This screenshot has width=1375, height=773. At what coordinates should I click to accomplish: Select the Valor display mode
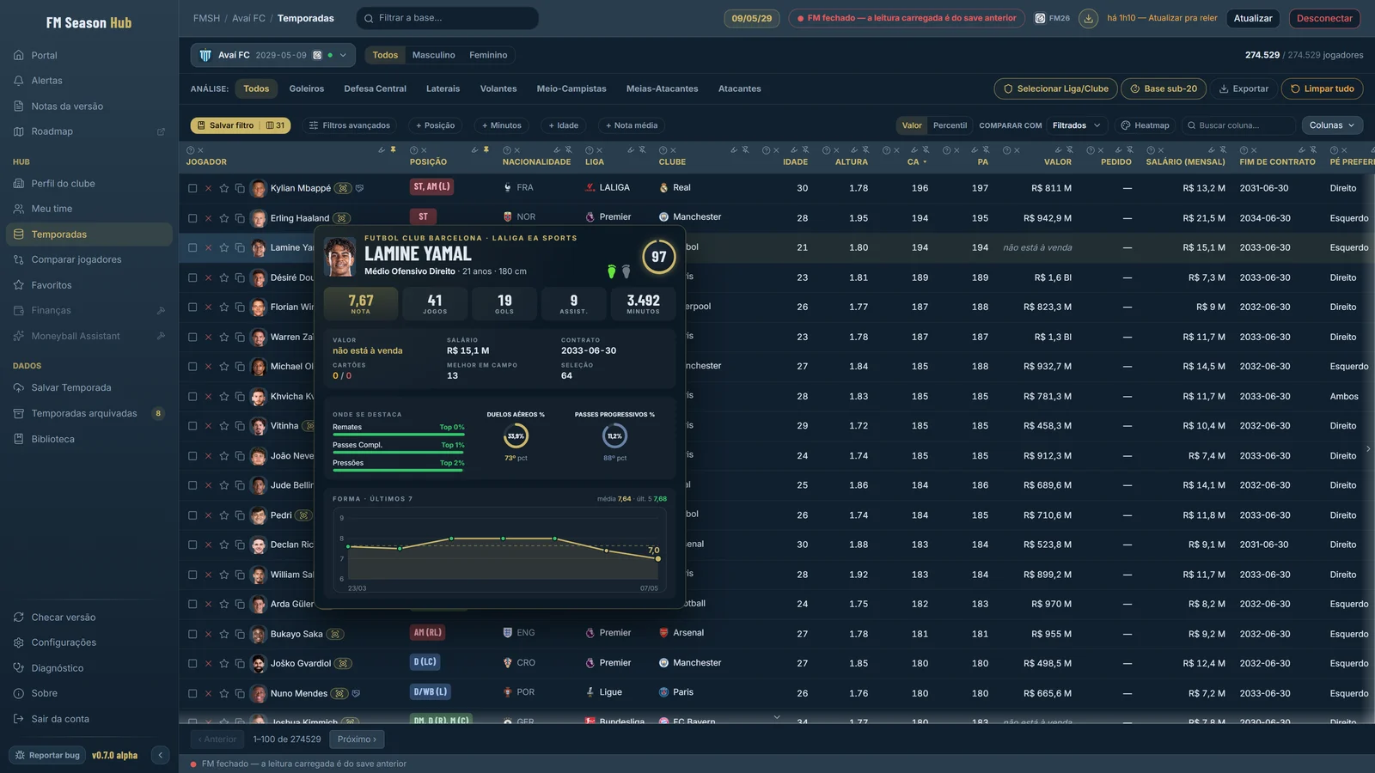point(912,125)
